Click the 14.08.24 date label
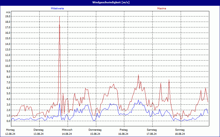Screen dimensions: 220x137 tap(67, 134)
